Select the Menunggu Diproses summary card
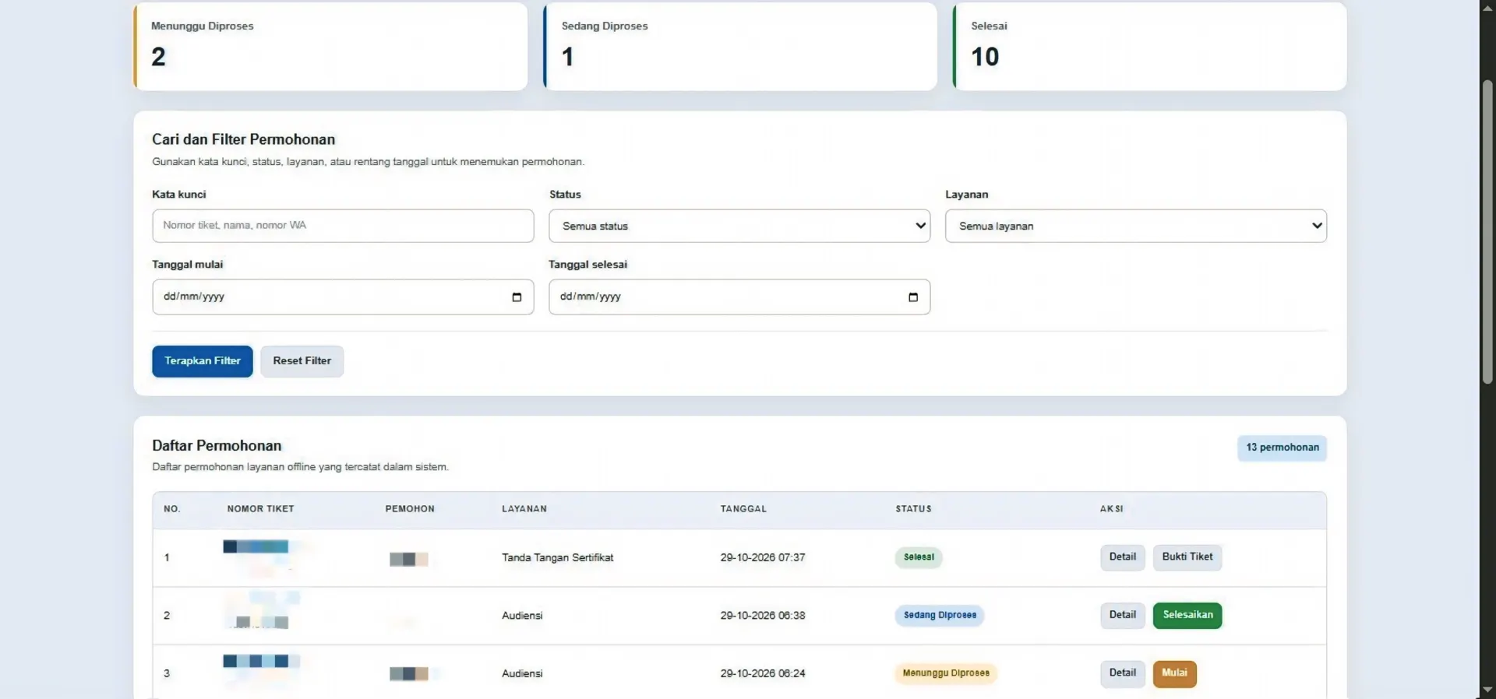Screen dimensions: 1496x699 [x=330, y=46]
